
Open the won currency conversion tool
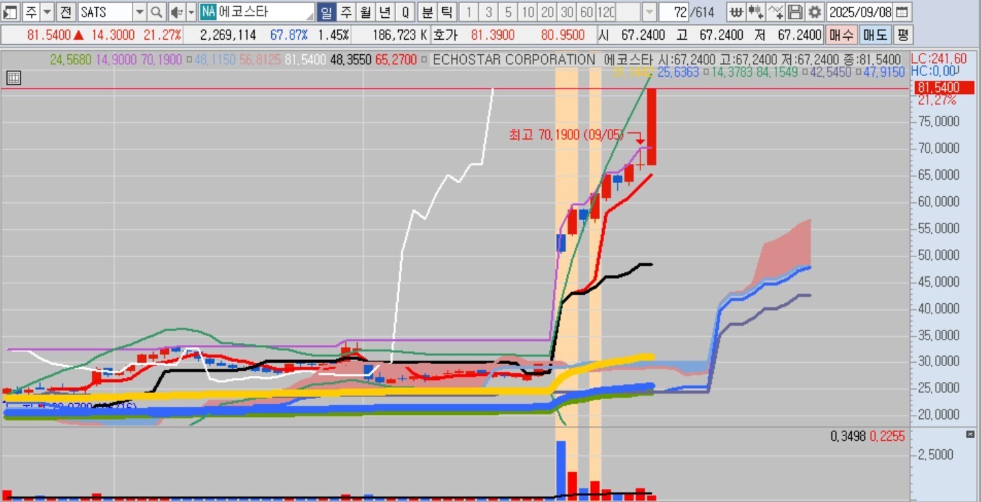[736, 12]
